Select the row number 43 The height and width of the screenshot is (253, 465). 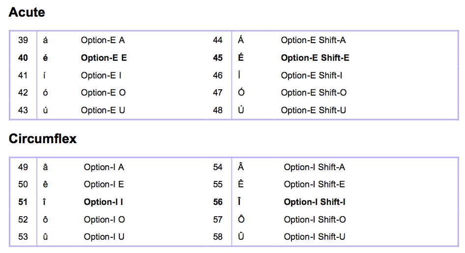tap(23, 110)
